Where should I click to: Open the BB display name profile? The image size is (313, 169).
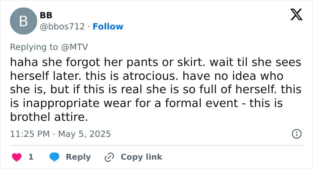46,15
